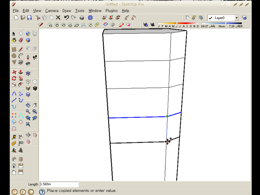Choose the Freehand scribble tool
The width and height of the screenshot is (260, 195).
tap(21, 62)
